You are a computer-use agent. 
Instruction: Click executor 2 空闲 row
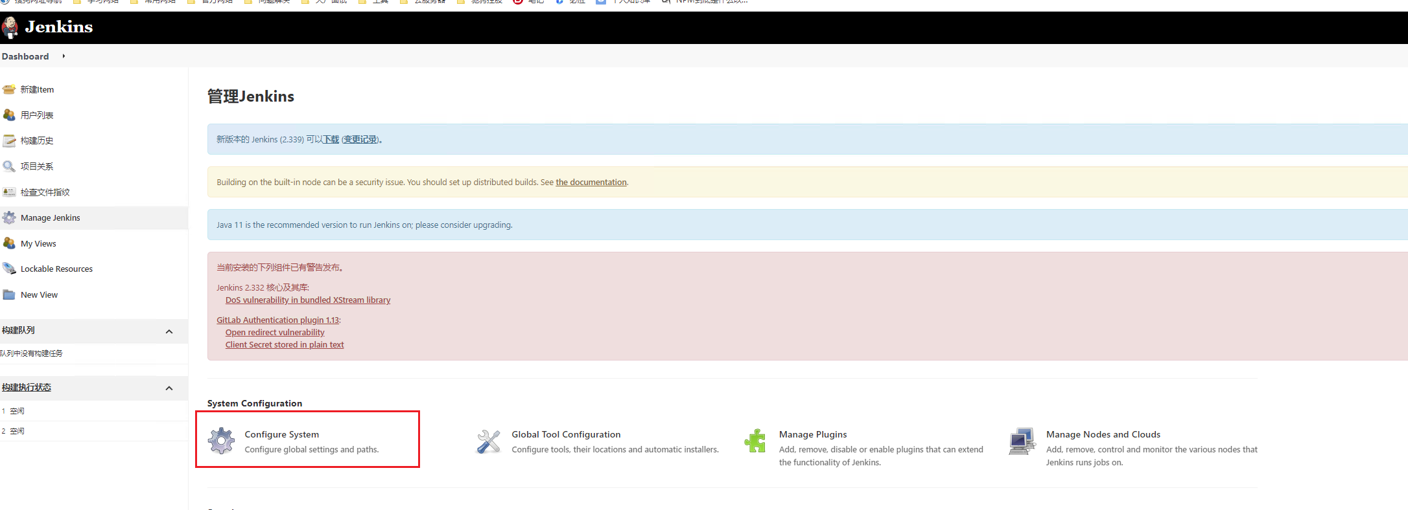(94, 431)
